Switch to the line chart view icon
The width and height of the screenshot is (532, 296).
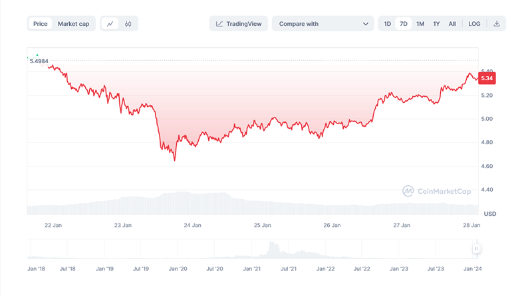[110, 24]
